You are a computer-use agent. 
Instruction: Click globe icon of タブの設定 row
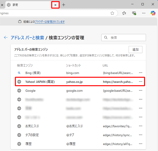(19, 135)
